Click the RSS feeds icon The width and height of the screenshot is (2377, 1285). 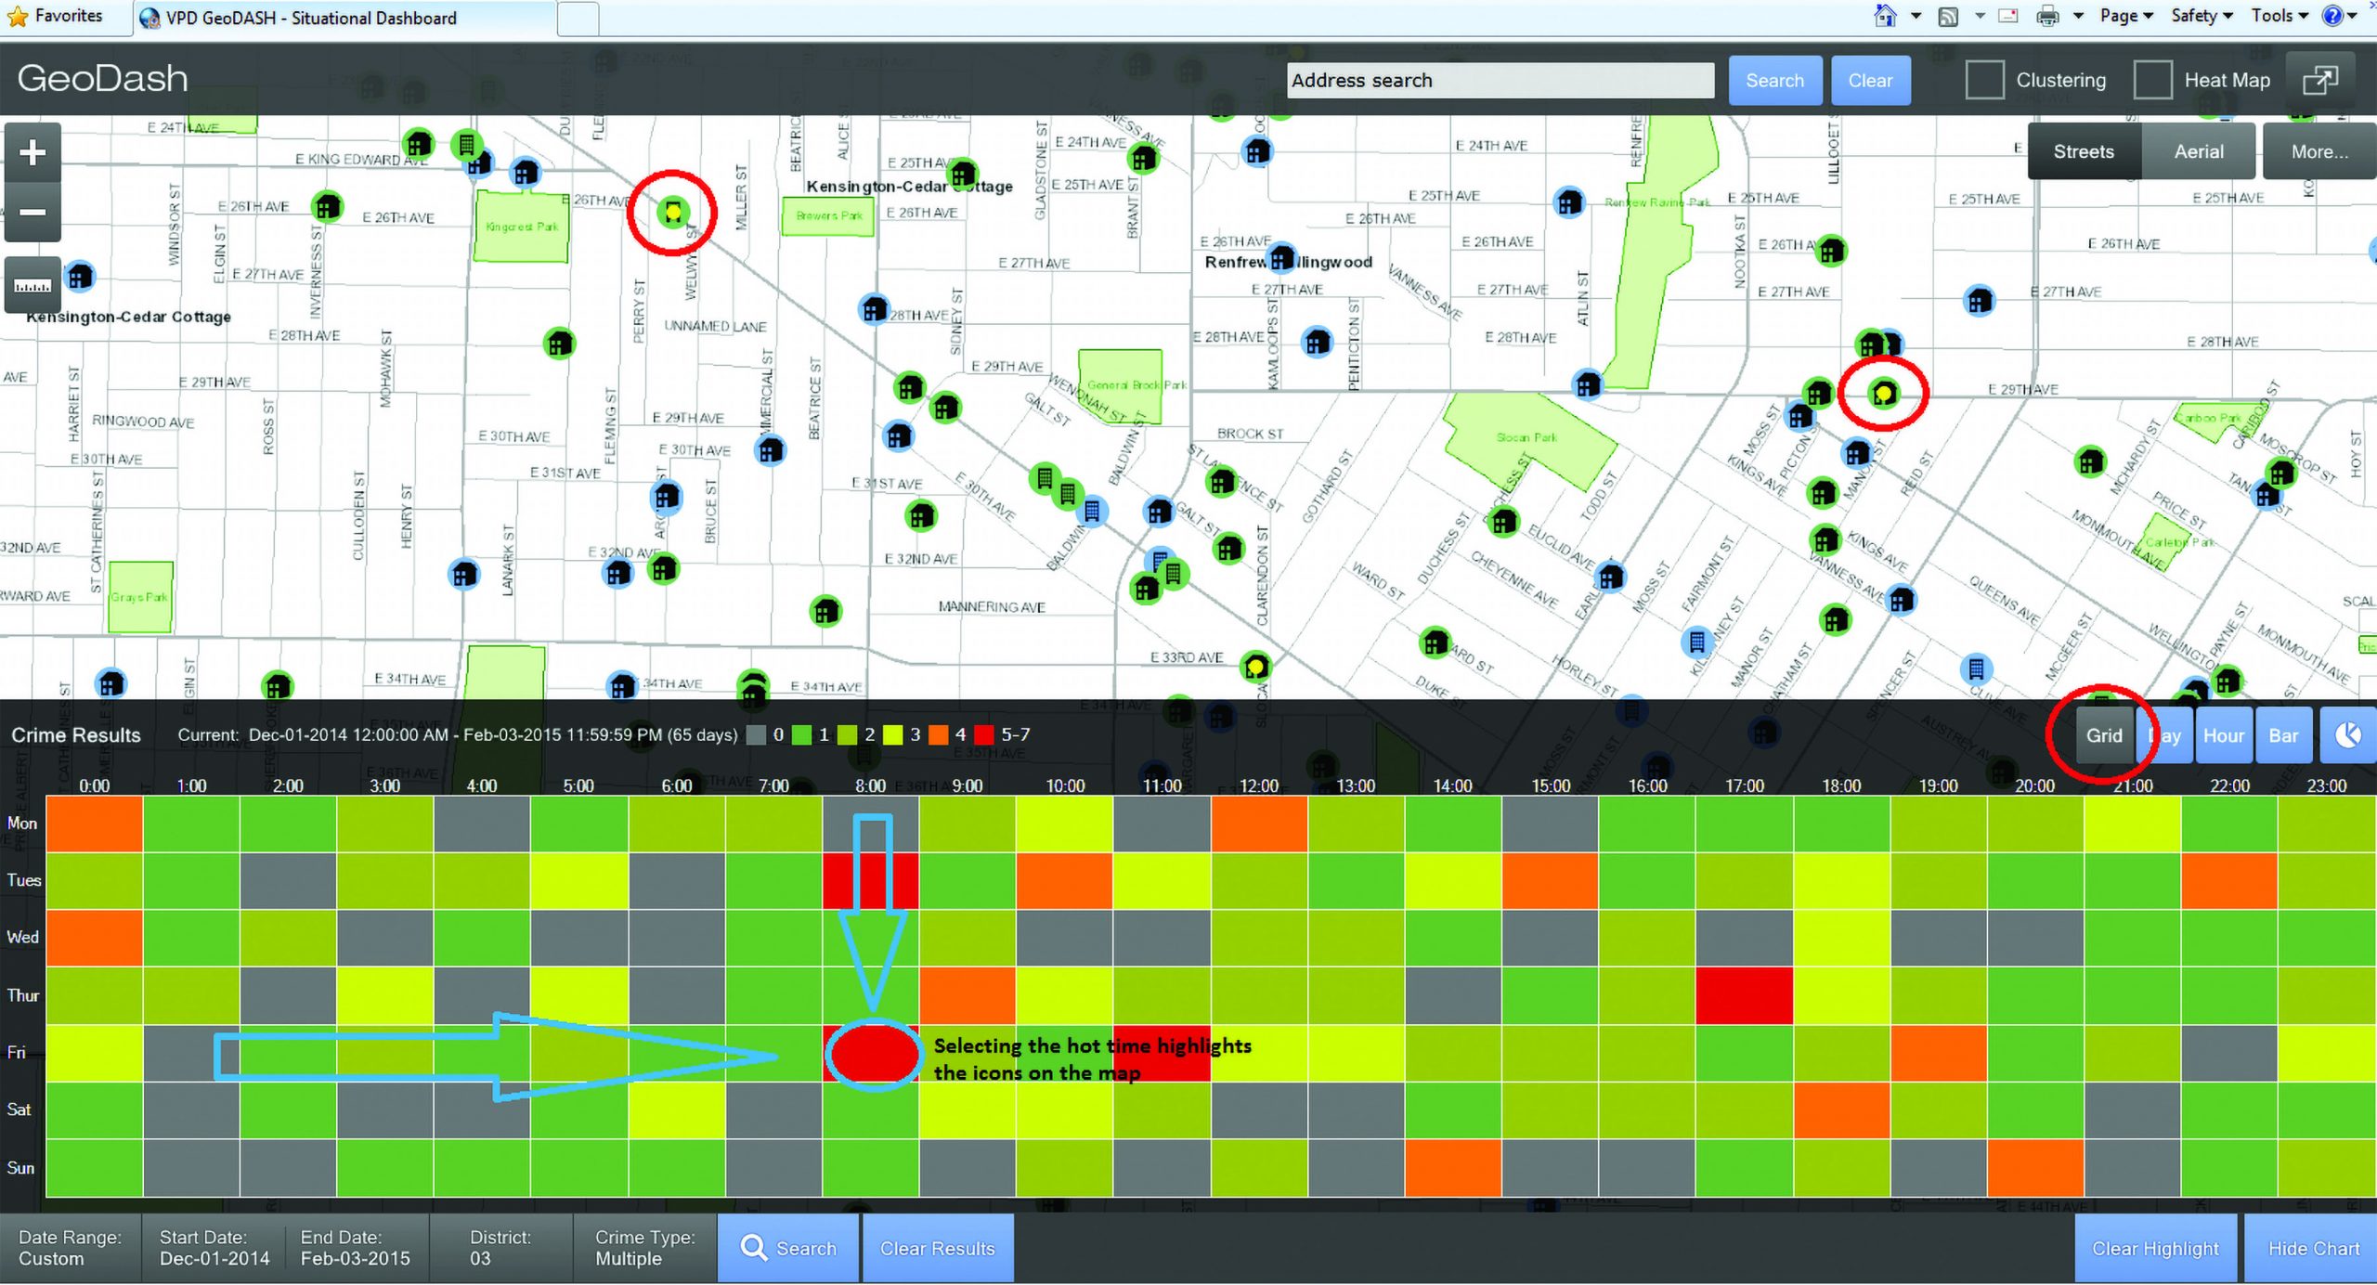click(1948, 16)
